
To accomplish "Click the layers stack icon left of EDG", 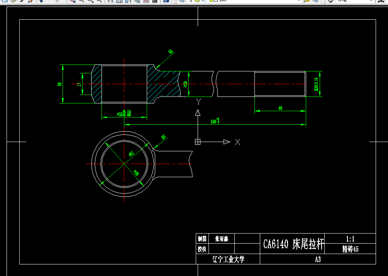I will pos(183,2).
